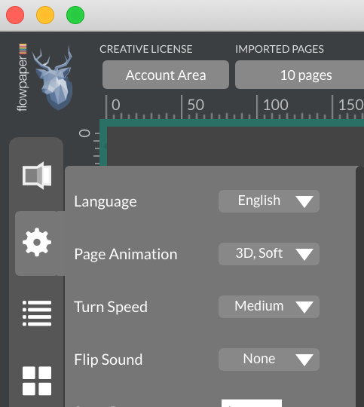Select the gear settings sidebar tab
This screenshot has width=364, height=407.
click(37, 243)
